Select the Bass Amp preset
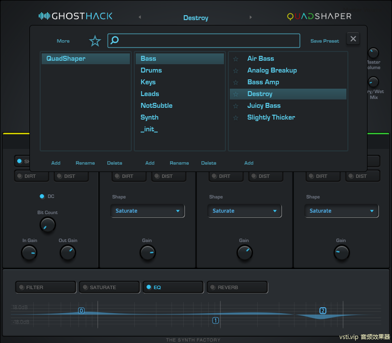Image resolution: width=392 pixels, height=343 pixels. coord(263,82)
